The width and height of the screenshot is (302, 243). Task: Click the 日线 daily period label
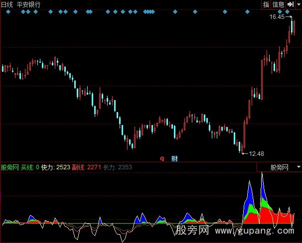[x=8, y=4]
